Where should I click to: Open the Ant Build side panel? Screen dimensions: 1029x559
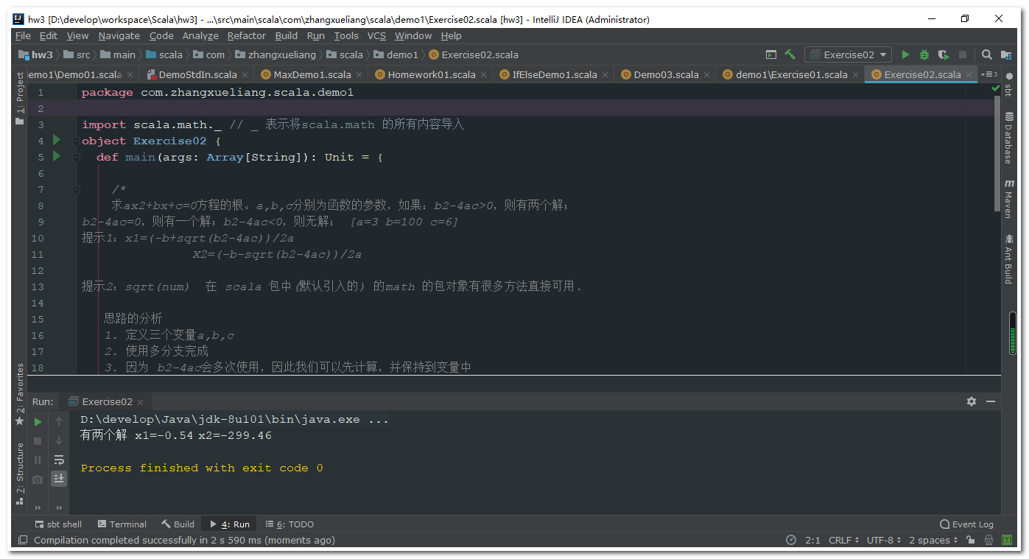1009,259
